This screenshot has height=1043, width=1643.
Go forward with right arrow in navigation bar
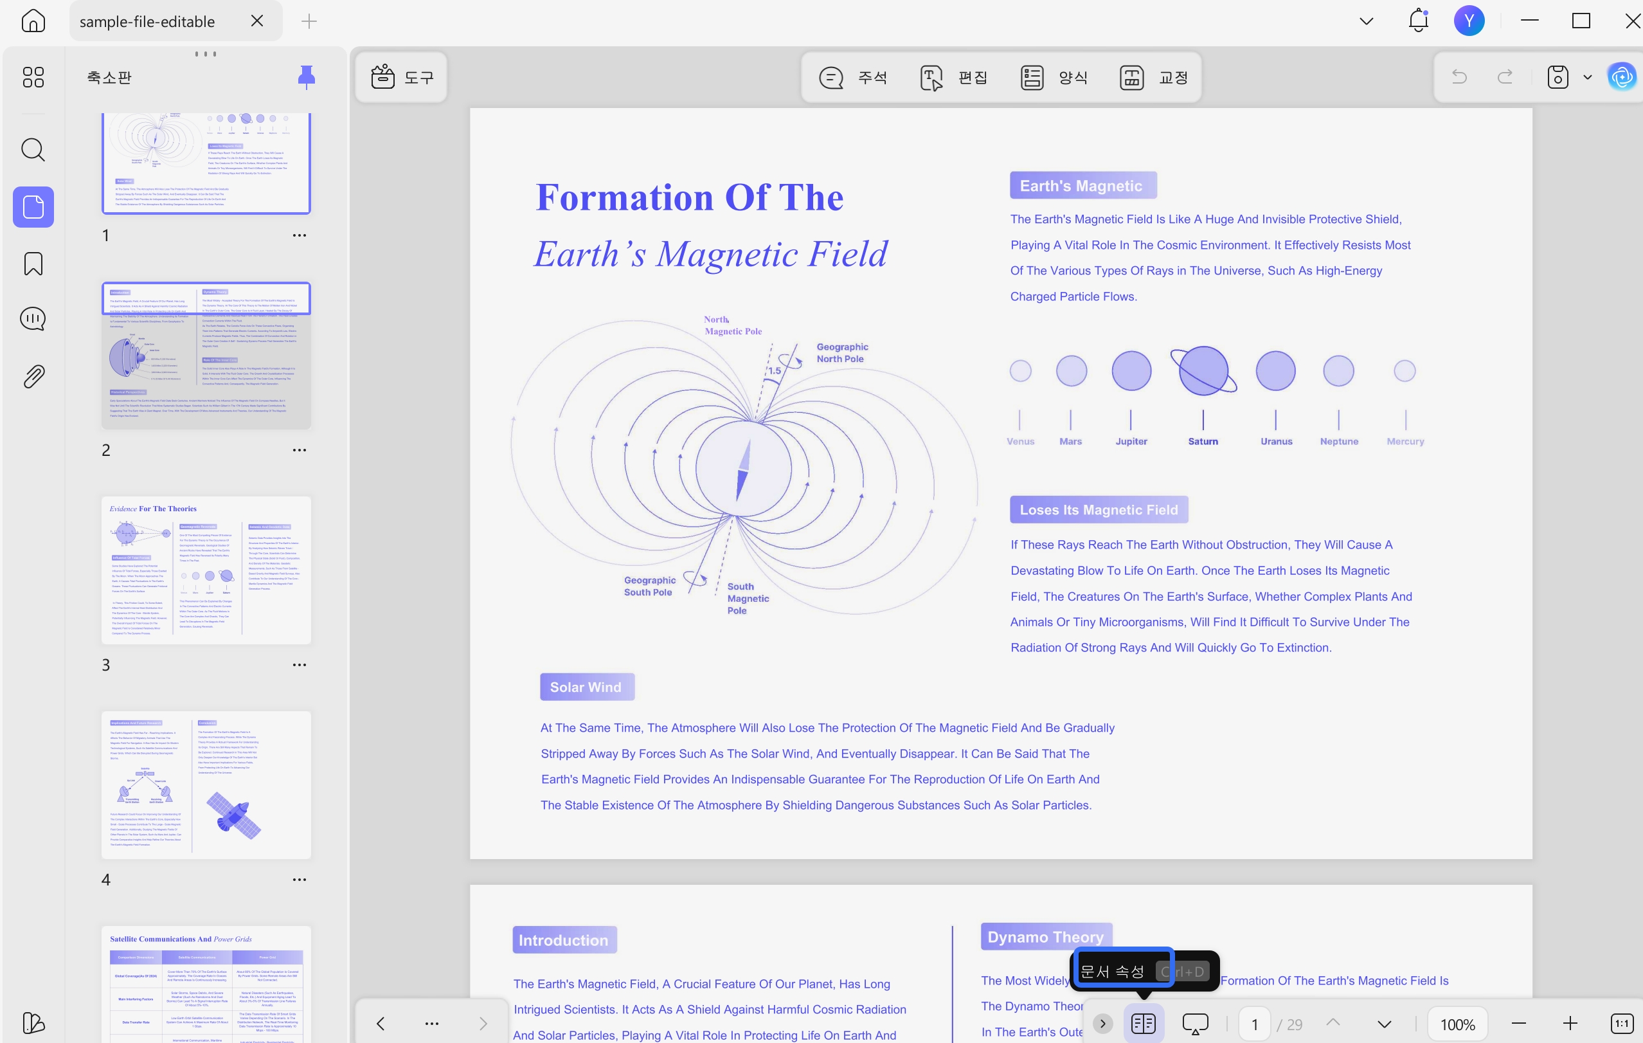[x=483, y=1023]
